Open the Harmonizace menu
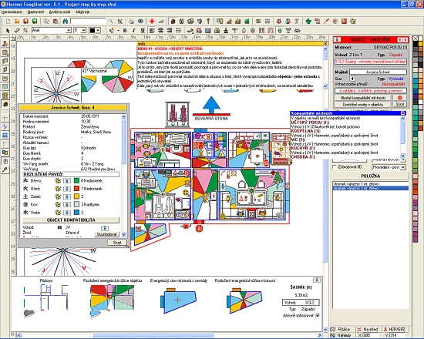The height and width of the screenshot is (339, 424). (x=12, y=12)
